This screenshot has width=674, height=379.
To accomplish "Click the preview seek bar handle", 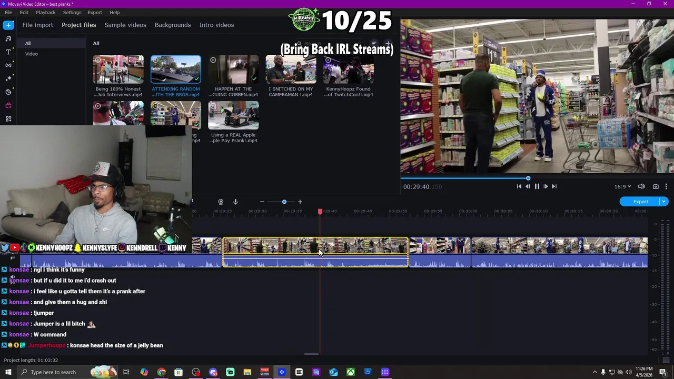I will (x=528, y=178).
